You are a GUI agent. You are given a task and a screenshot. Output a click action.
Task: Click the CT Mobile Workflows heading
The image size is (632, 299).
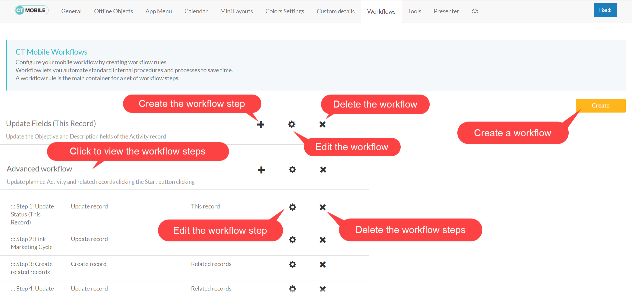pos(51,52)
